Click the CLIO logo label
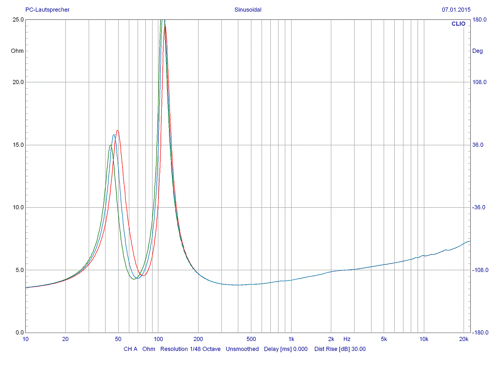 click(458, 24)
